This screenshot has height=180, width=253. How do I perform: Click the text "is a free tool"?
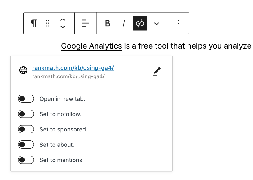[x=146, y=46]
